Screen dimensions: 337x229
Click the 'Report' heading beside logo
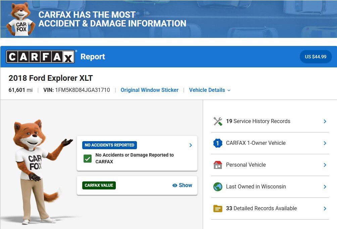click(93, 57)
